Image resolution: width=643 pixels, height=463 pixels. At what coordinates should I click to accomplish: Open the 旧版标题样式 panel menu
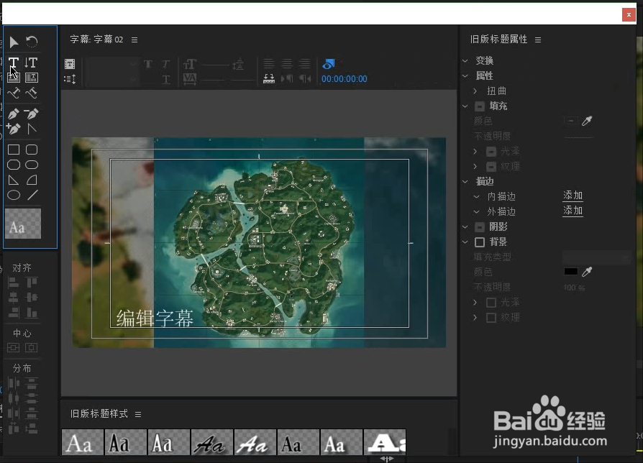(138, 415)
